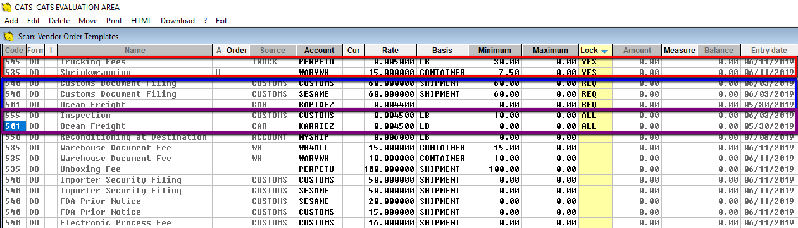Viewport: 798px width, 228px height.
Task: Click the Lock value ALL for Inspection
Action: (x=595, y=116)
